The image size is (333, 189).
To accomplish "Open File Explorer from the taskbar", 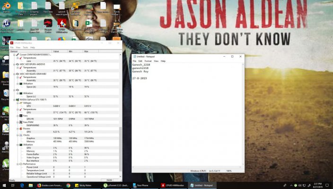I will tap(31, 185).
